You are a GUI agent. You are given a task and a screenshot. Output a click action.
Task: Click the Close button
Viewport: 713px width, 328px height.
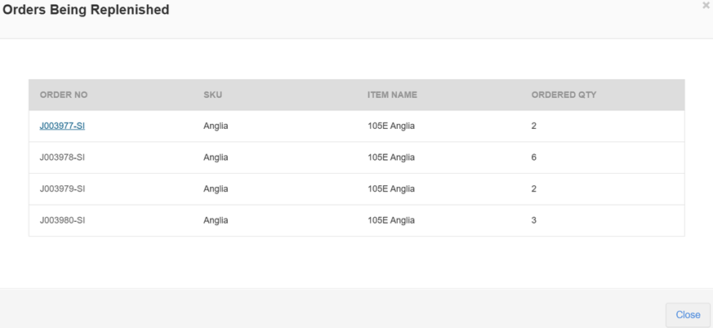[688, 315]
